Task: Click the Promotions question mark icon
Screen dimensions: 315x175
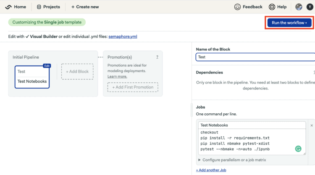Action: (157, 57)
